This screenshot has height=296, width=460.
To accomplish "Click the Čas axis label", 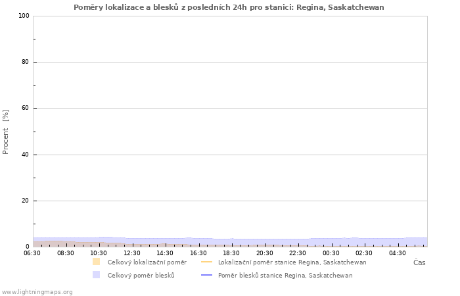I will (x=419, y=262).
